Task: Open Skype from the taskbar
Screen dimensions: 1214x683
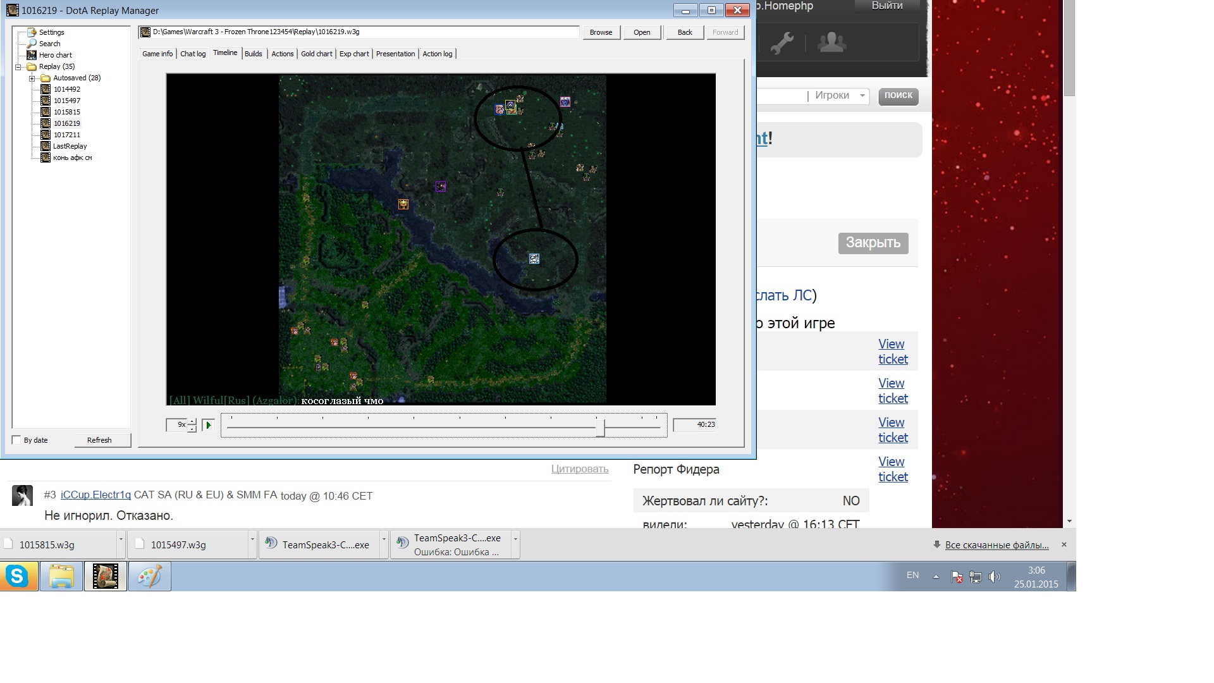Action: (17, 576)
